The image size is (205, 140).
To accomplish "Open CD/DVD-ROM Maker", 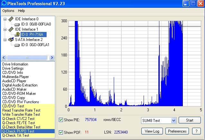I will coord(19,94).
